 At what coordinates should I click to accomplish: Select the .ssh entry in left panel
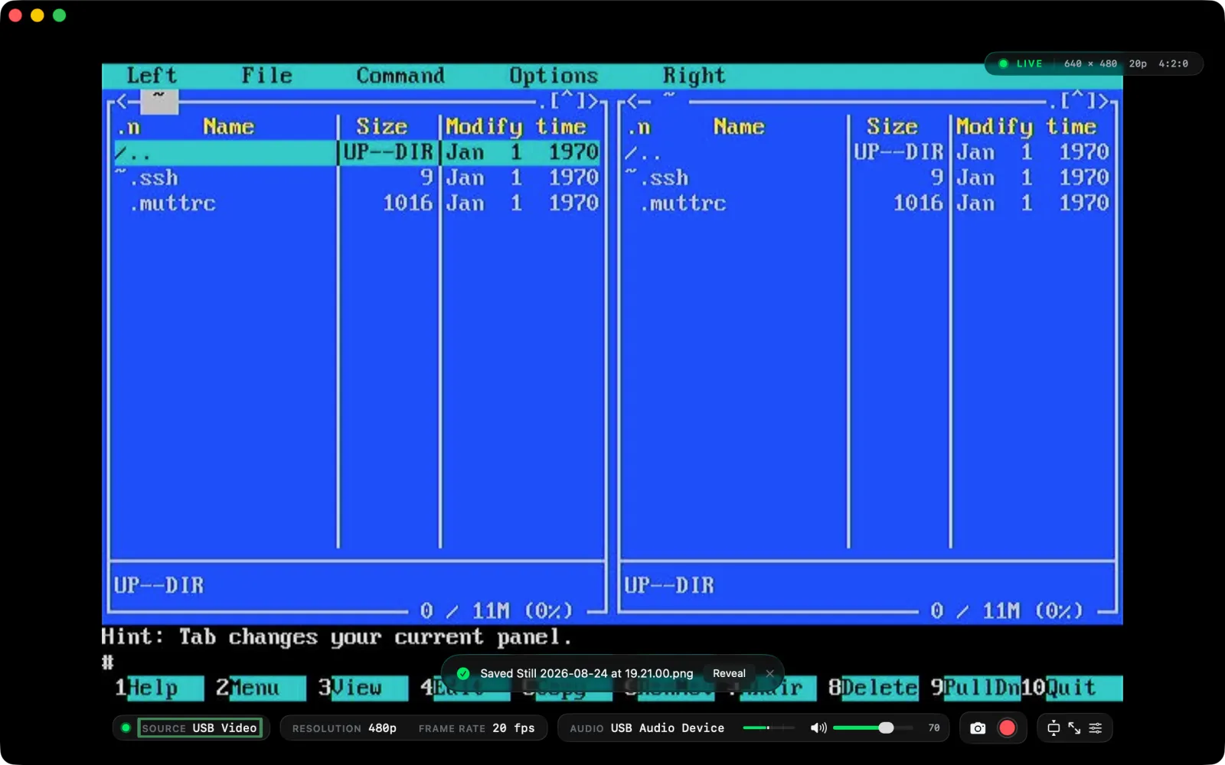(x=357, y=178)
